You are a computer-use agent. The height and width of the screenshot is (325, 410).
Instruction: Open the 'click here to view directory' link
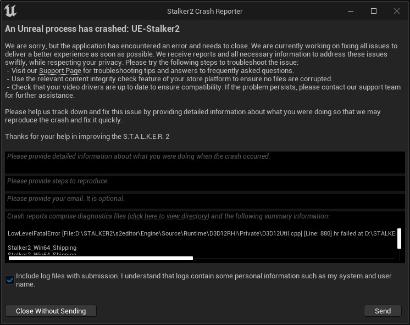pyautogui.click(x=169, y=216)
